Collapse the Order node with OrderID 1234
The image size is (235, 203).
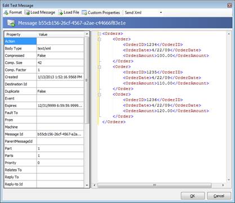click(99, 39)
